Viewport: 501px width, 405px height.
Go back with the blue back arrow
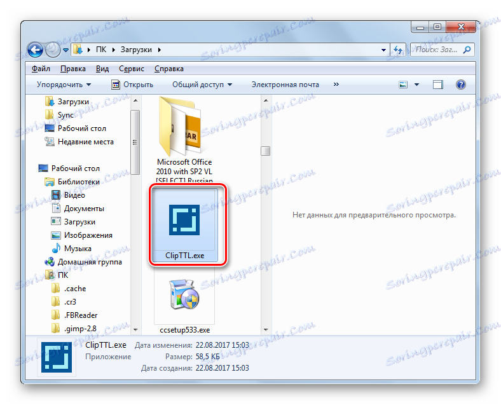coord(35,50)
